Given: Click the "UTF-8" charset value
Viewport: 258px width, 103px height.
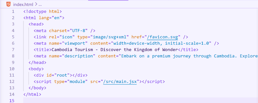Looking at the screenshot, I should (x=79, y=31).
